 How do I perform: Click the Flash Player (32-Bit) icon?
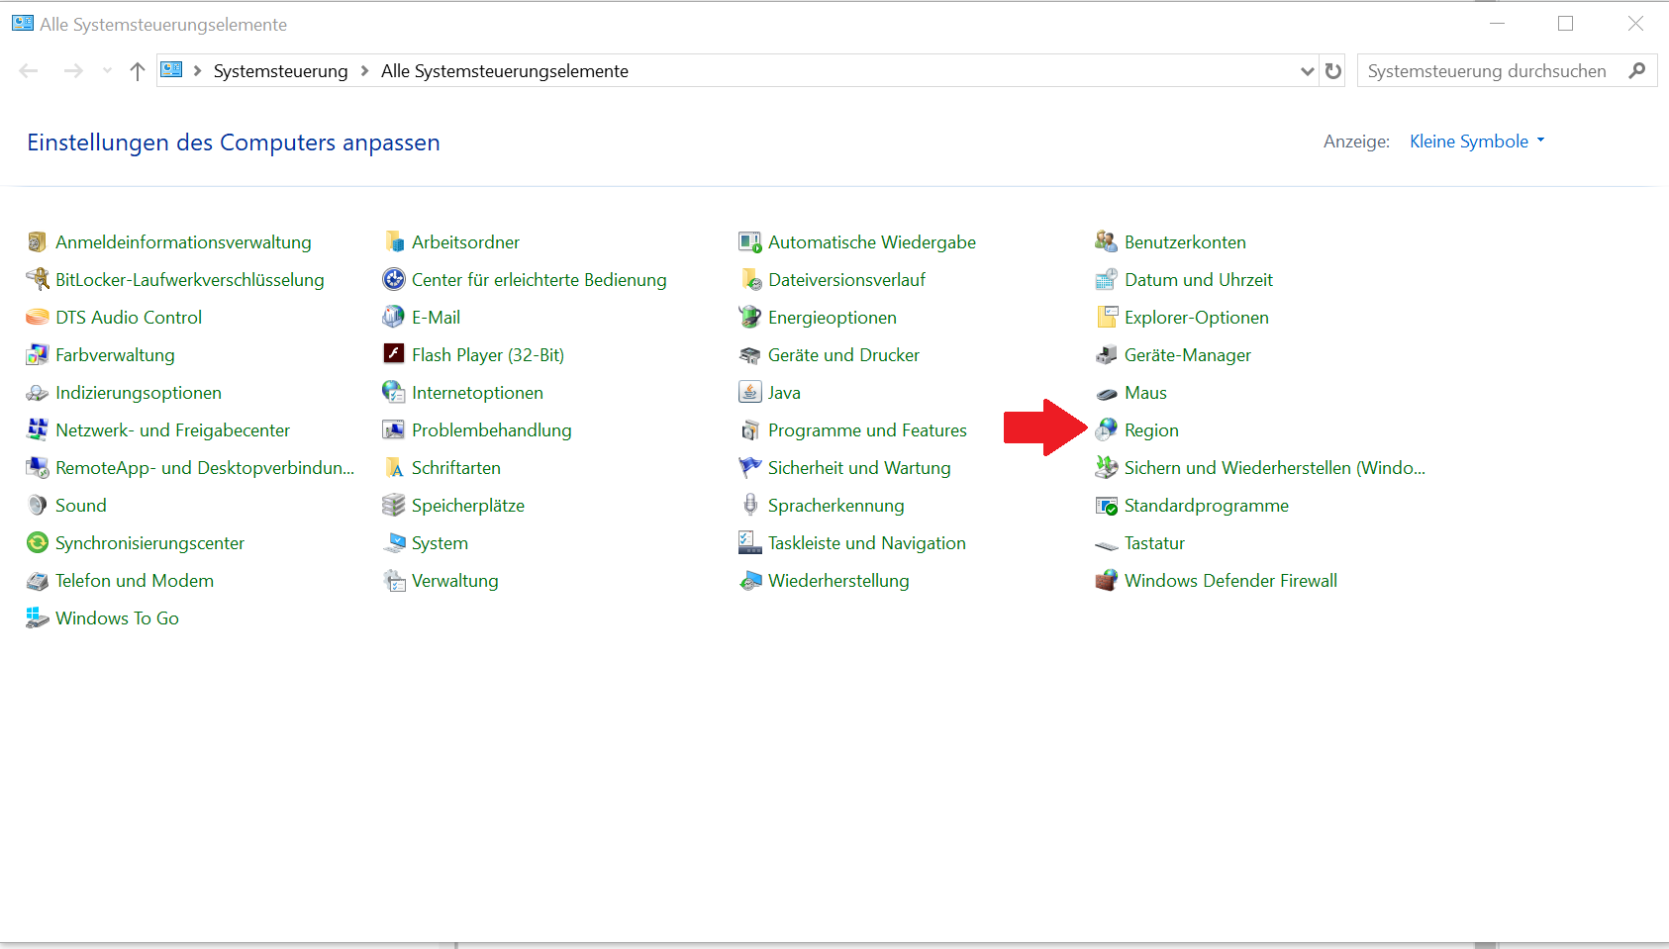click(x=393, y=354)
